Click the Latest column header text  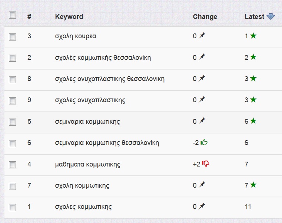[x=254, y=17]
